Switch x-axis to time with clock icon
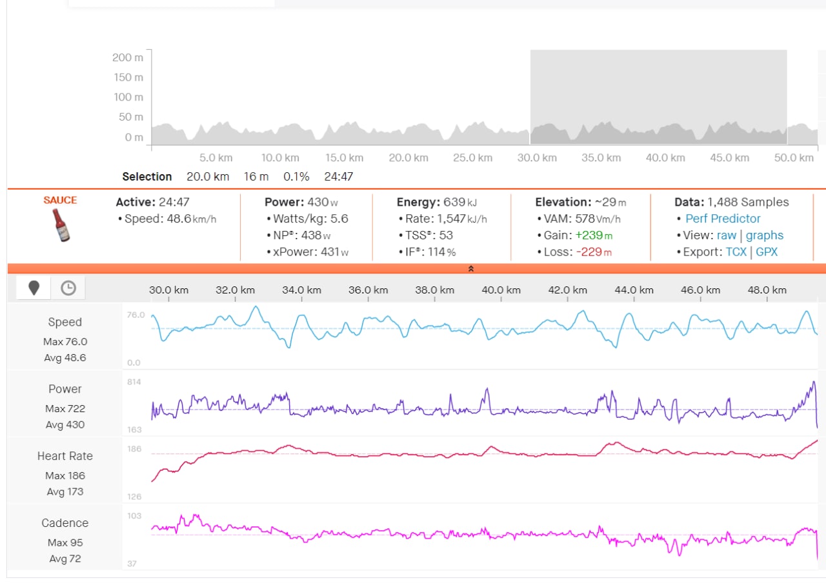Screen dimensions: 826x585 pyautogui.click(x=68, y=288)
